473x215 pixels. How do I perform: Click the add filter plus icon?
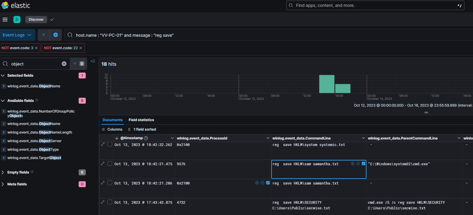[55, 35]
